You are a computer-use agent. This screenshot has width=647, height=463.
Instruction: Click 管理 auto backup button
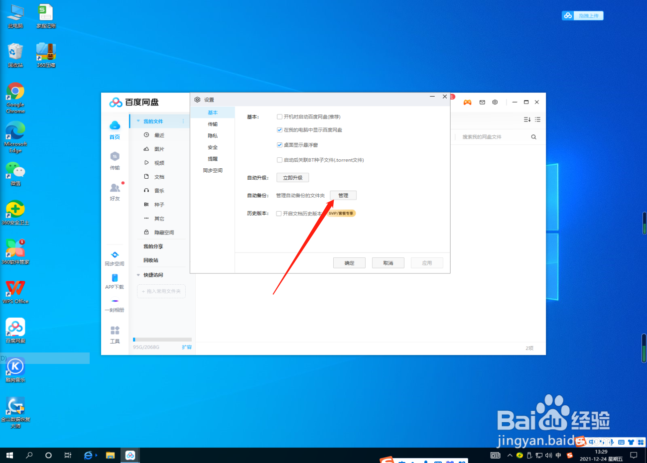pyautogui.click(x=343, y=196)
